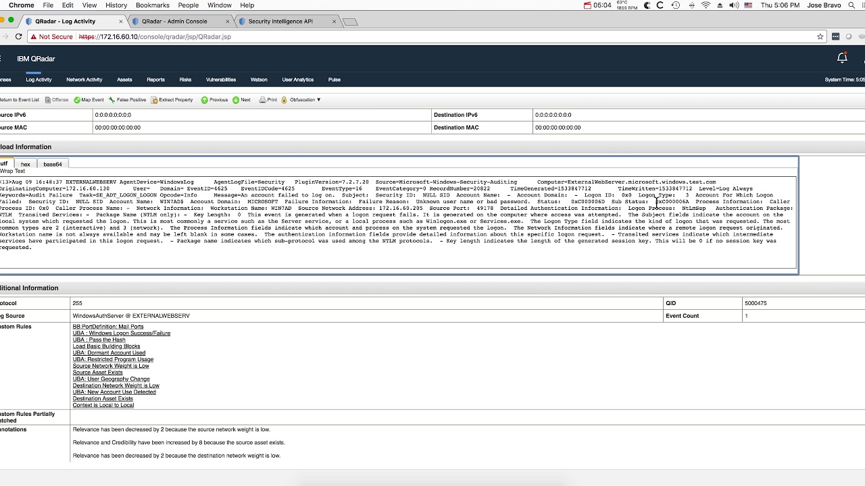Close the QRadar - Admin Console tab

(226, 22)
